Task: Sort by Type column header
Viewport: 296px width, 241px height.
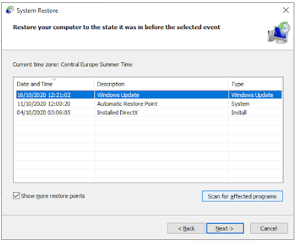Action: (x=255, y=84)
